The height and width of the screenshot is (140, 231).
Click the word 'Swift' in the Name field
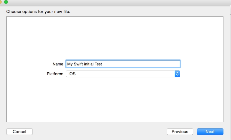click(x=78, y=64)
